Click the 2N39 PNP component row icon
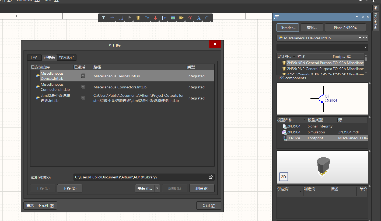 pyautogui.click(x=284, y=69)
